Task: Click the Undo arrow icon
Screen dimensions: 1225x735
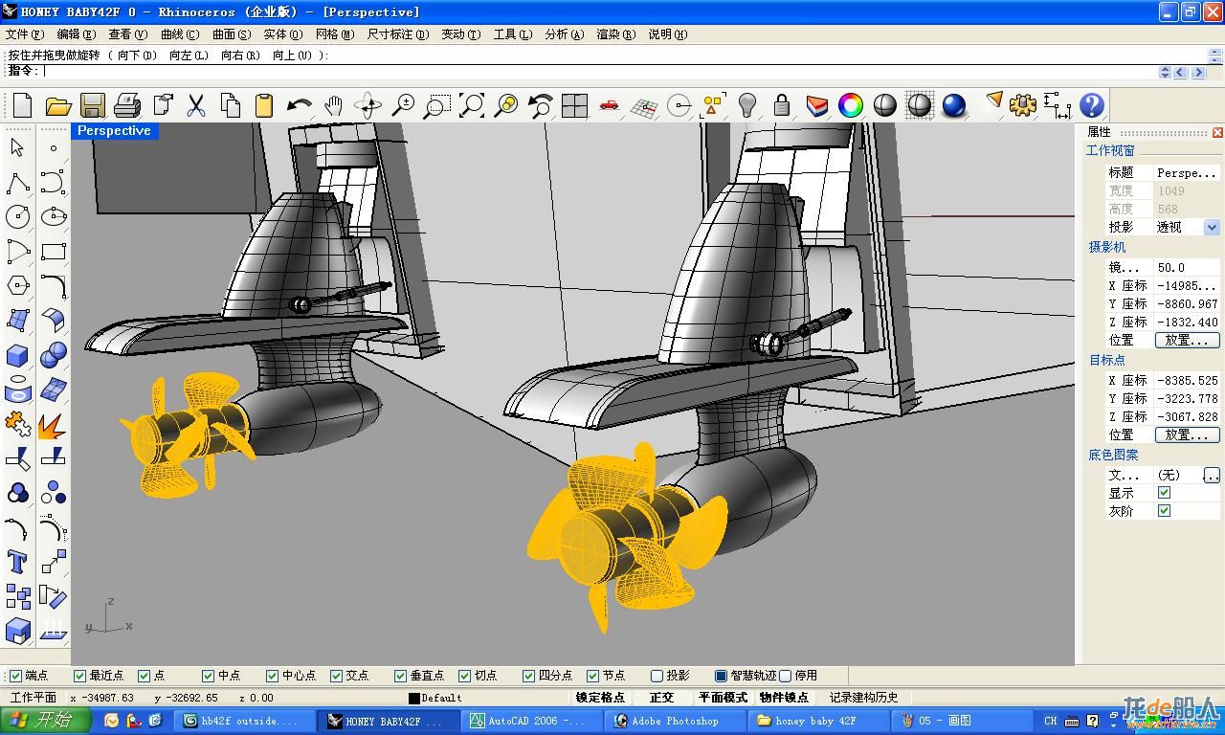Action: [x=299, y=105]
